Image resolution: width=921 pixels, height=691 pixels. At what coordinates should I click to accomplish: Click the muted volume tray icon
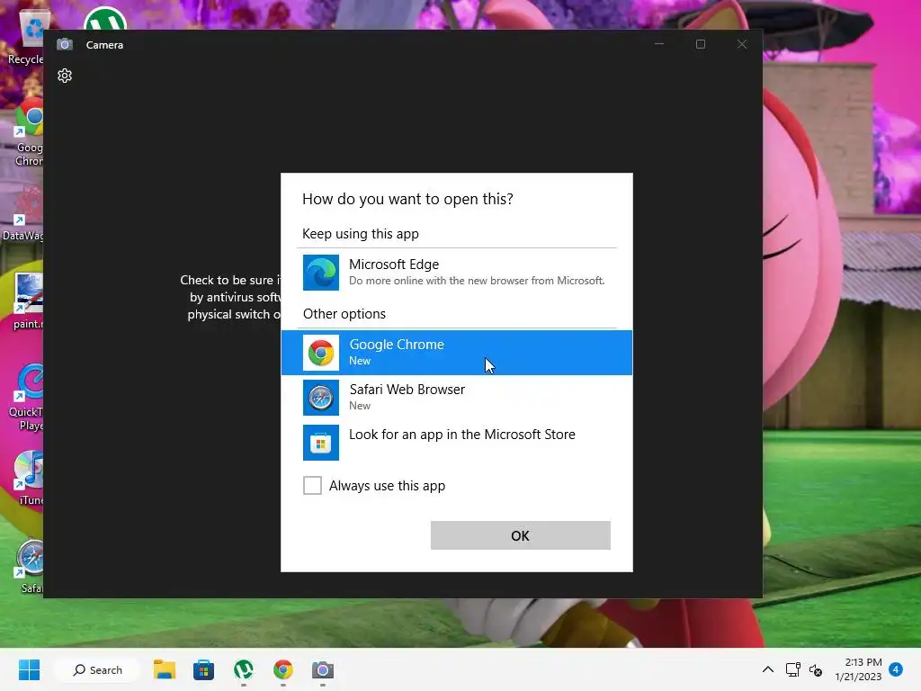(815, 669)
